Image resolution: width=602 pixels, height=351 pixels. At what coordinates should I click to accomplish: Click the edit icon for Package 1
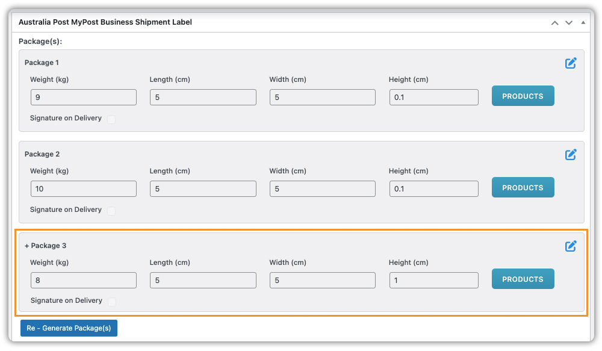coord(571,63)
